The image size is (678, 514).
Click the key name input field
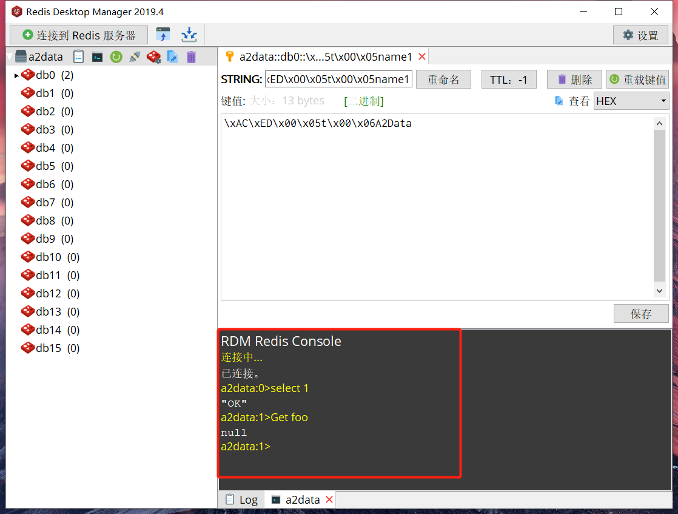[x=338, y=79]
